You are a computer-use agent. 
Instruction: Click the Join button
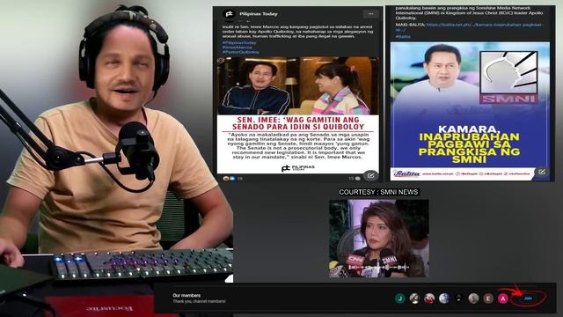(528, 299)
